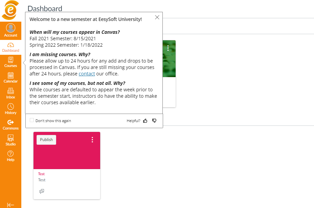Image resolution: width=314 pixels, height=208 pixels.
Task: Open Studio from the sidebar
Action: tap(10, 140)
